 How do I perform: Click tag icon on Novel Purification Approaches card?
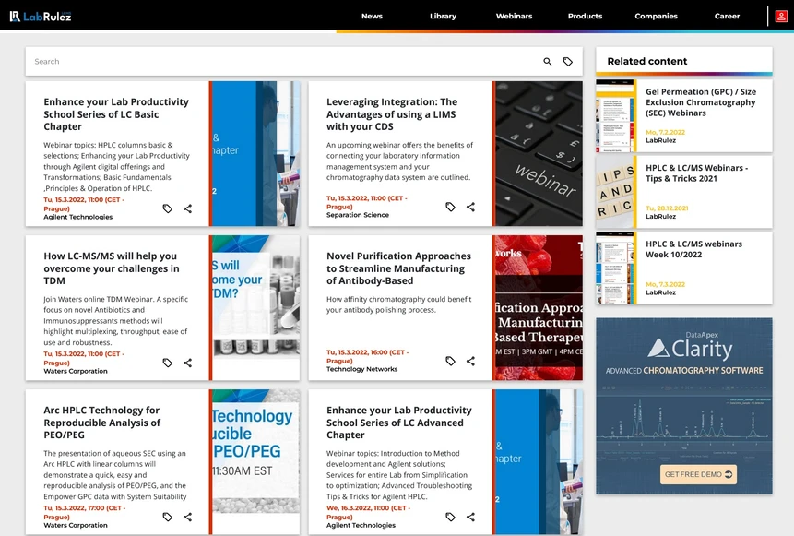coord(450,361)
